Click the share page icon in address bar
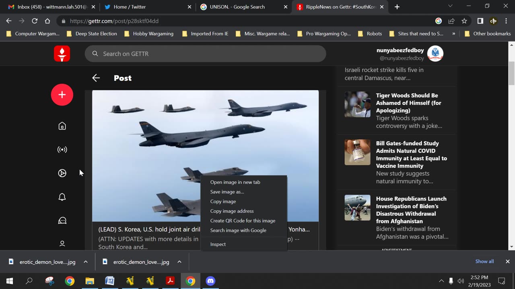 click(451, 21)
